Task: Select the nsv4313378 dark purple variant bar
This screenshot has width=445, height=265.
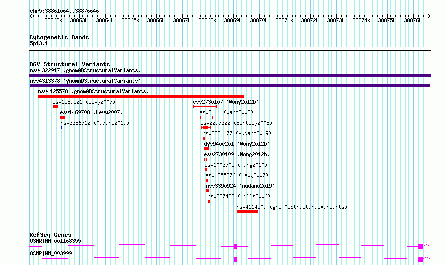Action: 230,86
